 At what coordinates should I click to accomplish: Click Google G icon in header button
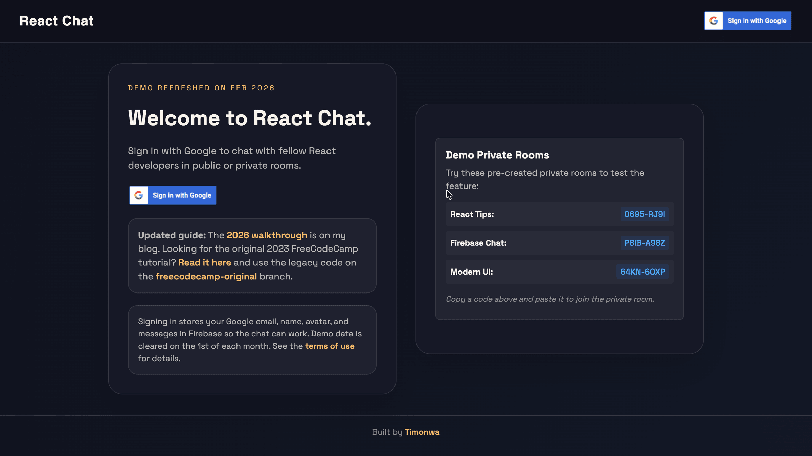point(714,21)
